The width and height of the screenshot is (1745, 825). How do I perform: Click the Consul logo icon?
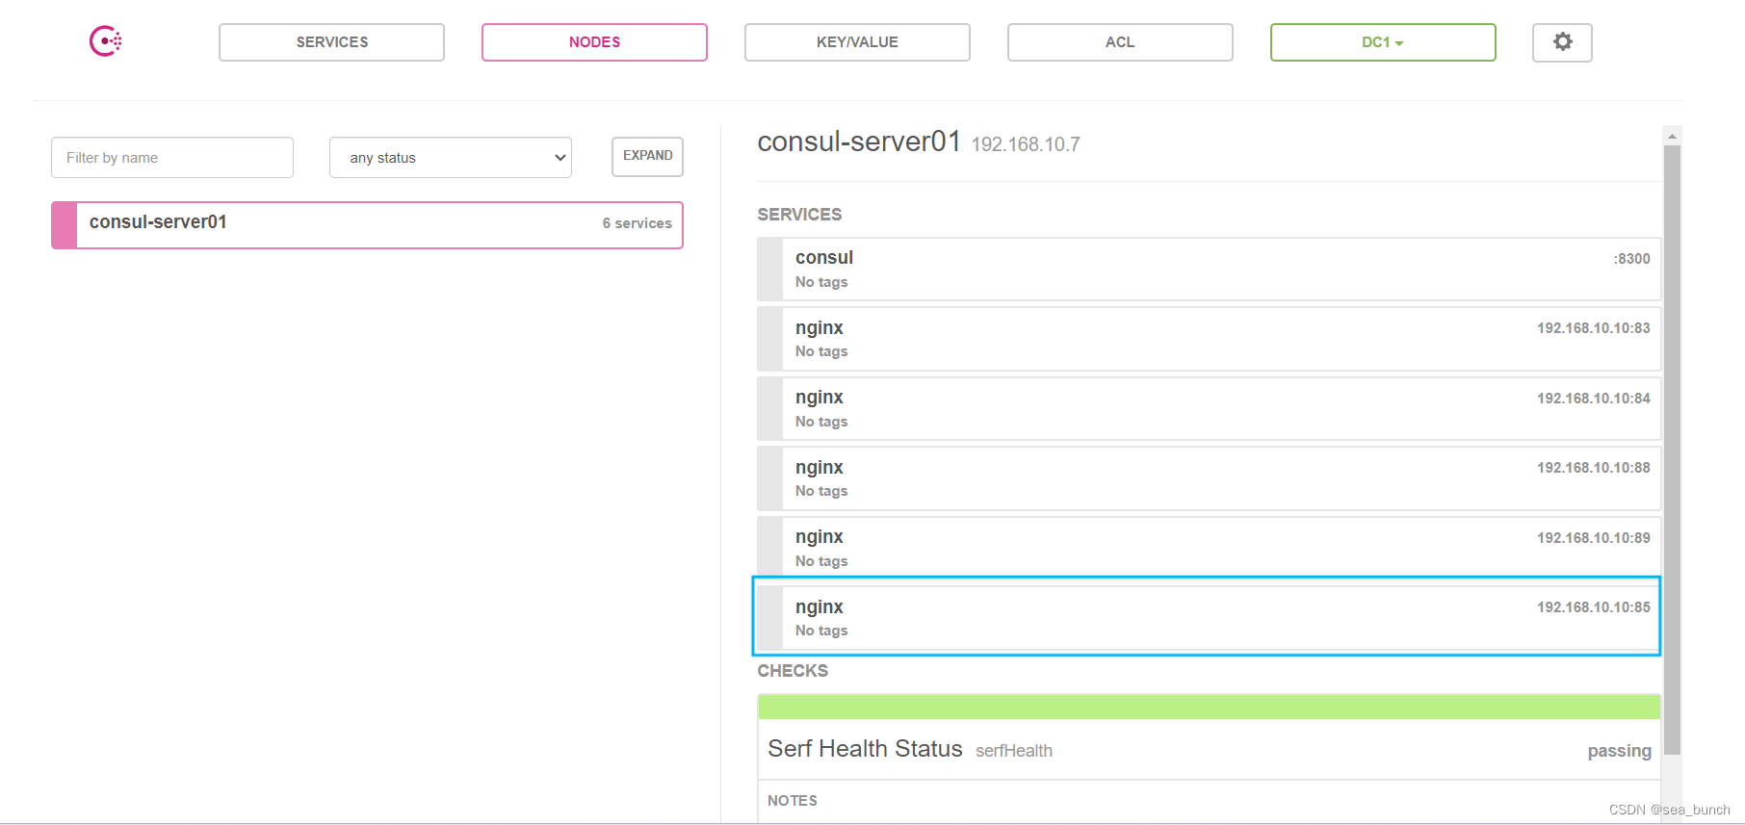(x=105, y=41)
